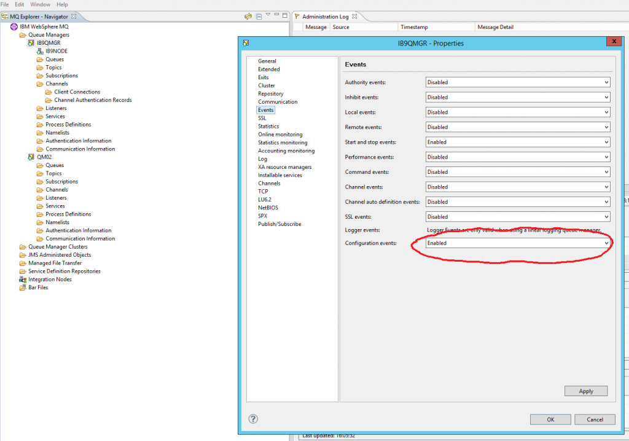Screen dimensions: 629x441
Task: Click the Navigator link-with-editor toolbar icon
Action: [248, 17]
